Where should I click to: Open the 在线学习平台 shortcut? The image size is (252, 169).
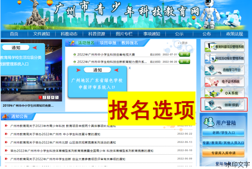point(225,70)
